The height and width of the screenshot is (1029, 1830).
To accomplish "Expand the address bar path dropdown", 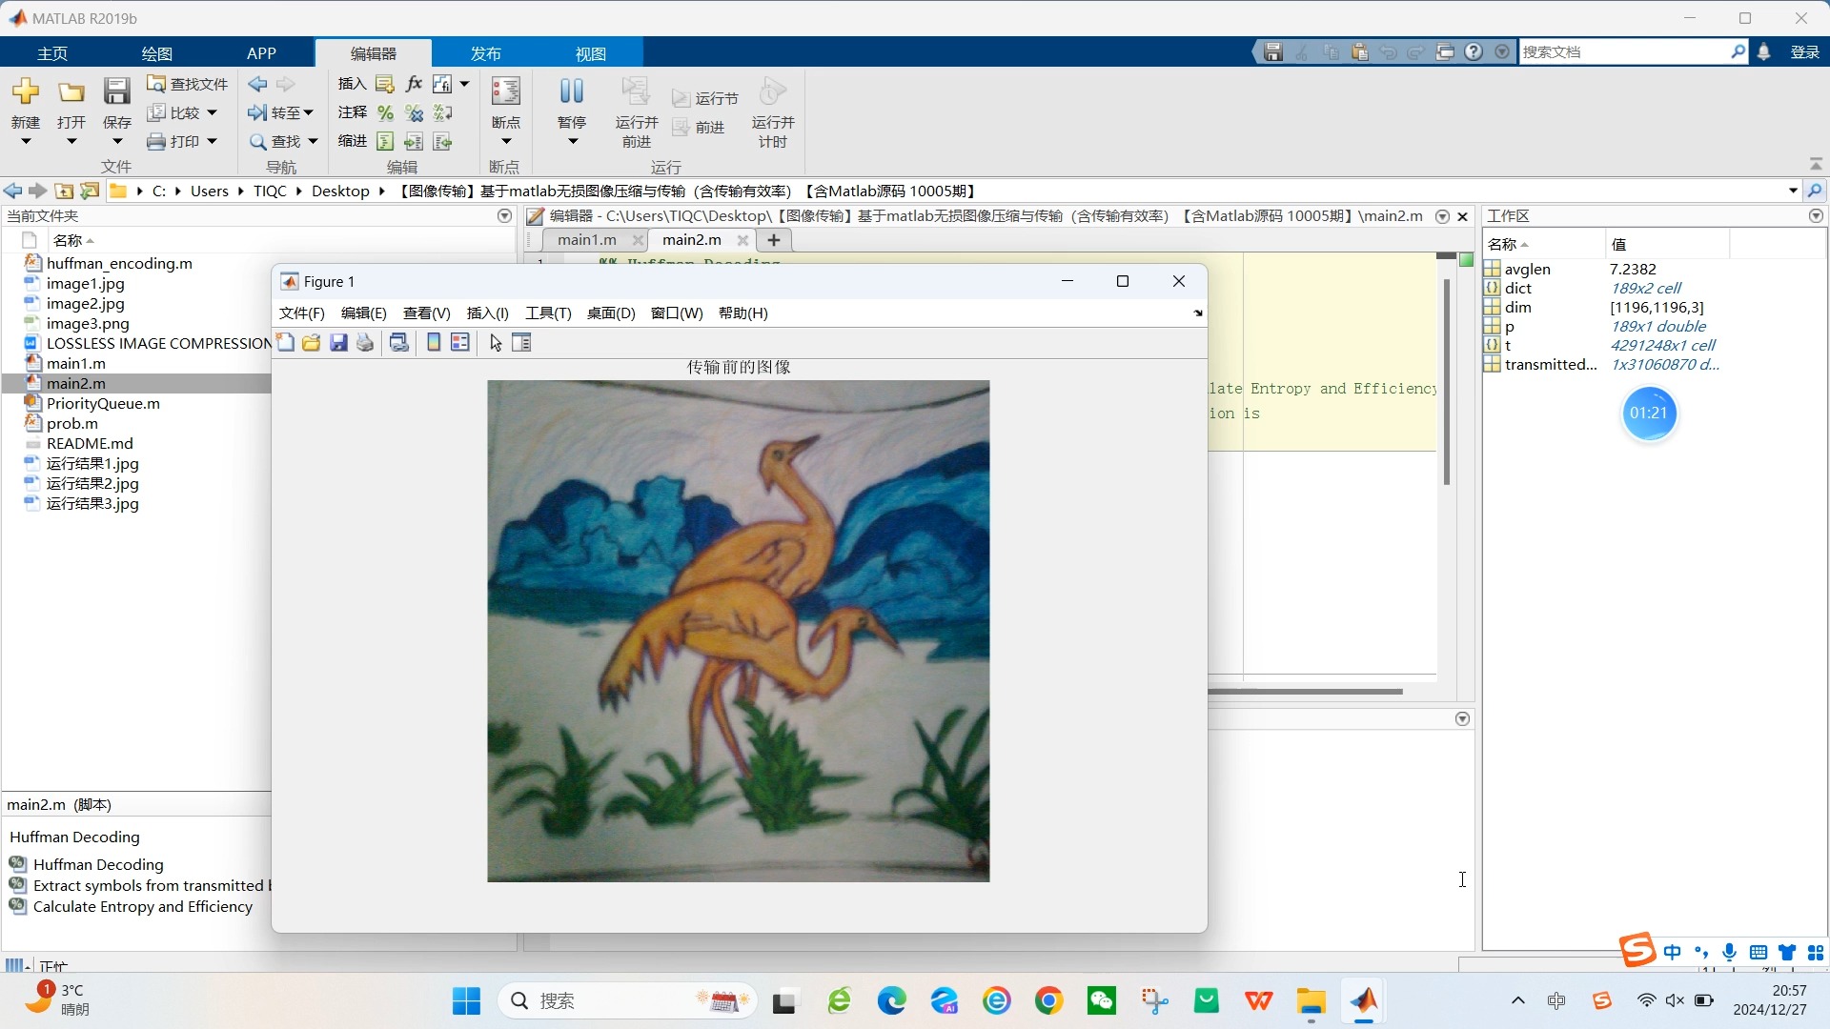I will 1793,191.
